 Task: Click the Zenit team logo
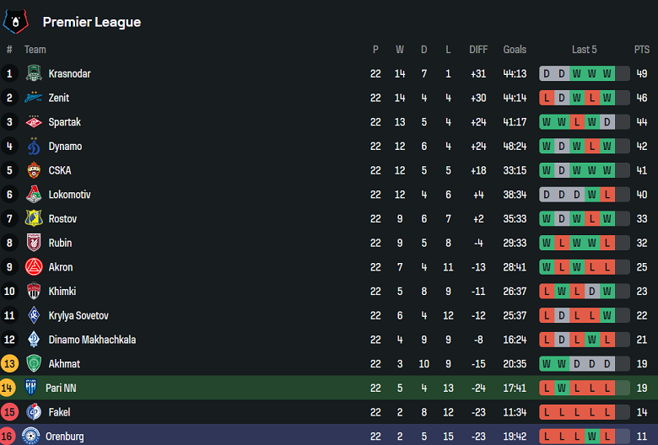33,98
